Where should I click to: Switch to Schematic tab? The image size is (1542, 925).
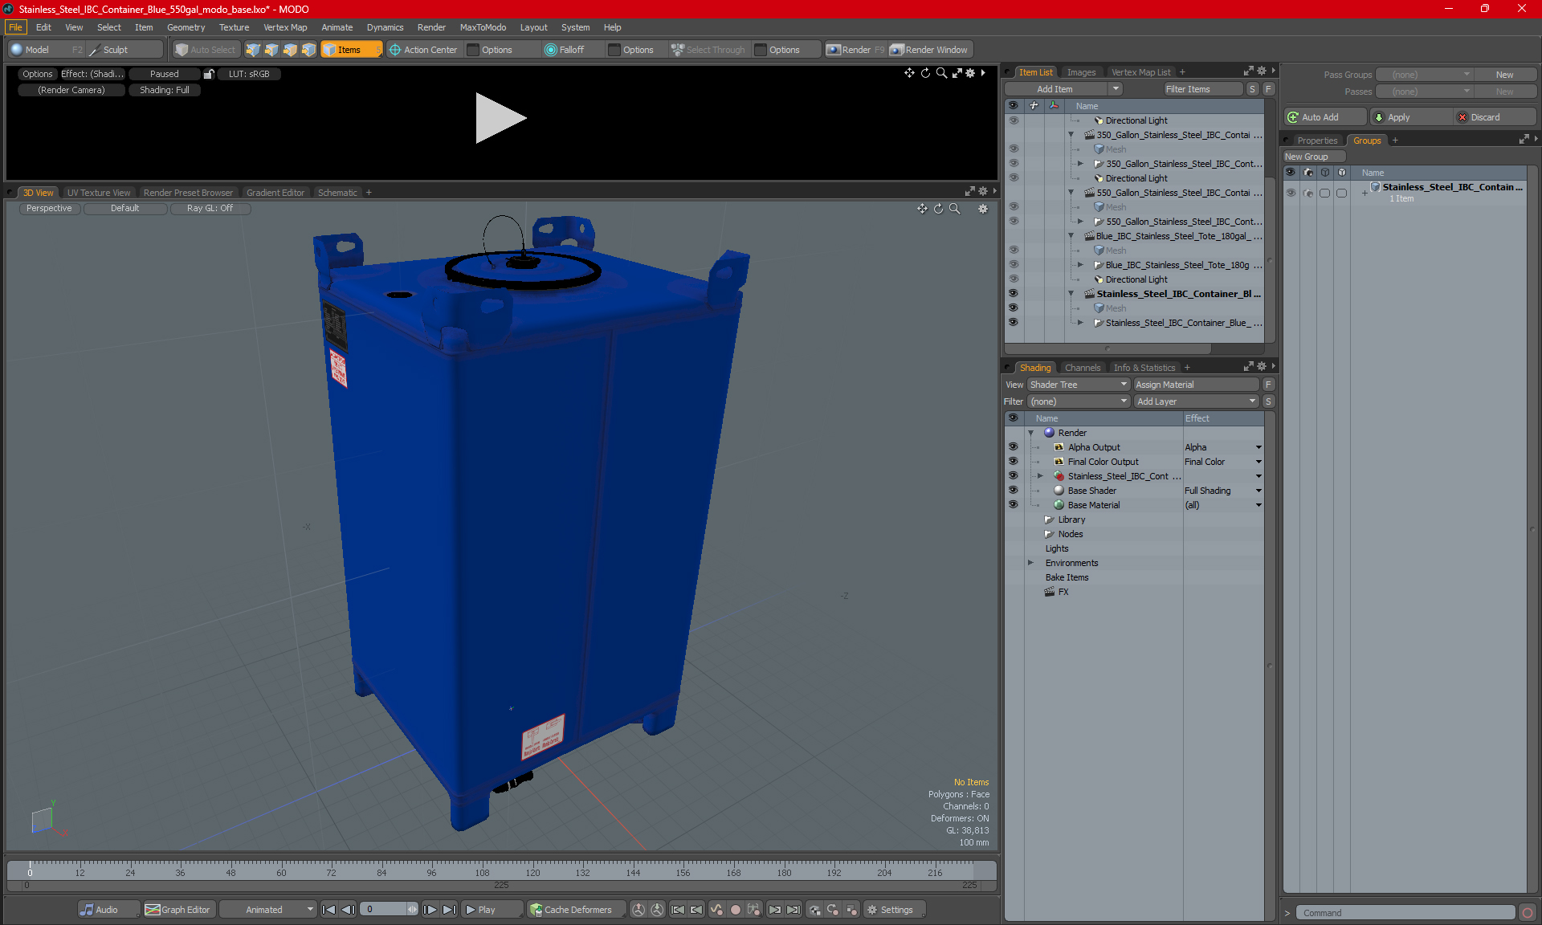coord(337,193)
